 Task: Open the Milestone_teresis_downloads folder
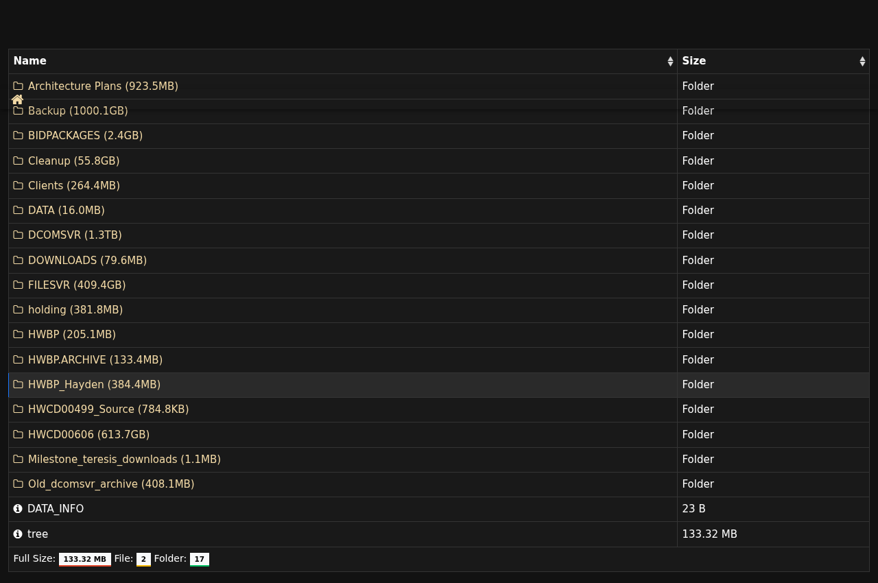(124, 460)
